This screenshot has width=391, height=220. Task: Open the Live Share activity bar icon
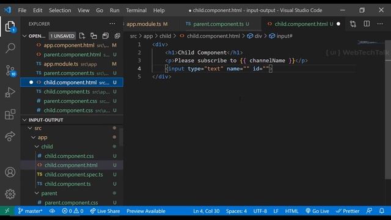[10, 136]
